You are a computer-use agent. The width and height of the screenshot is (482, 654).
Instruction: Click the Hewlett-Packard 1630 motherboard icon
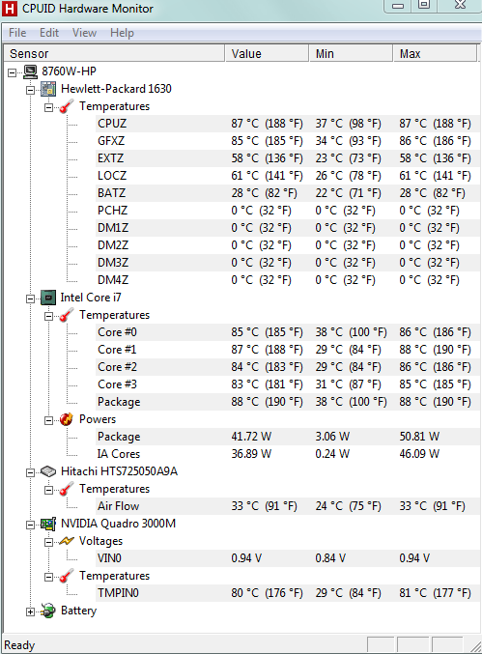coord(48,89)
